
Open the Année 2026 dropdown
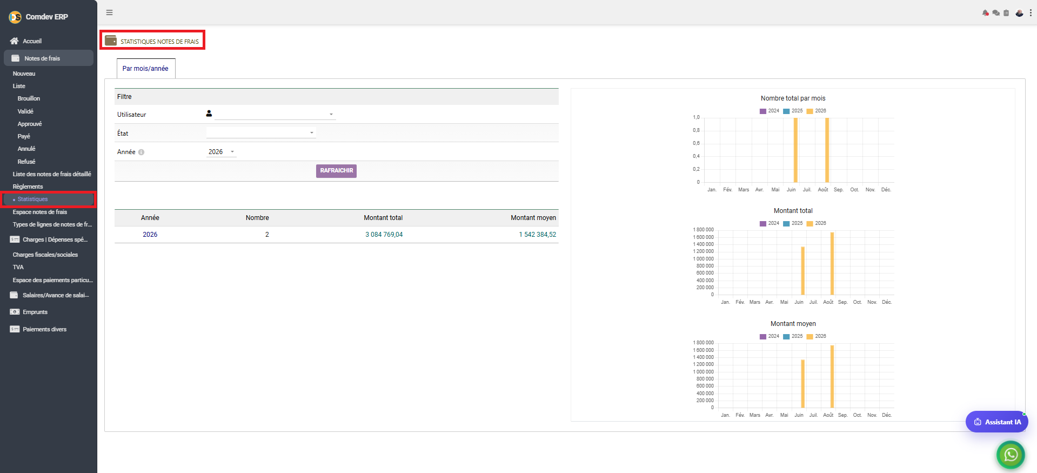222,152
